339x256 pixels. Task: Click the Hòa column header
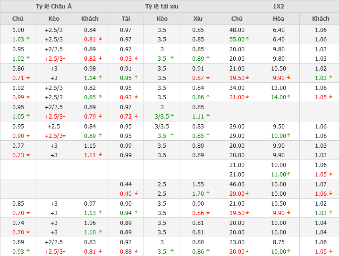279,19
